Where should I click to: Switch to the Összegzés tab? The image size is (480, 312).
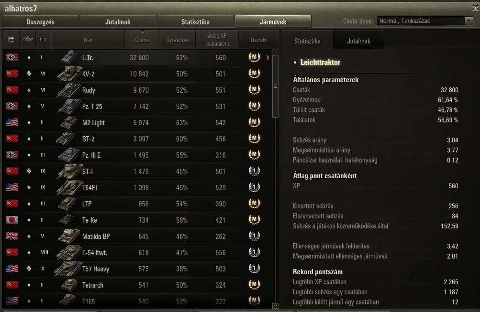40,22
